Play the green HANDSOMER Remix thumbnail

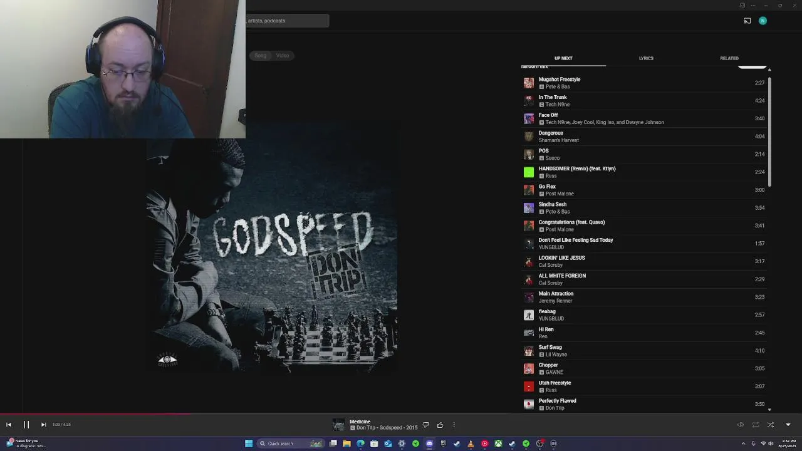point(529,172)
